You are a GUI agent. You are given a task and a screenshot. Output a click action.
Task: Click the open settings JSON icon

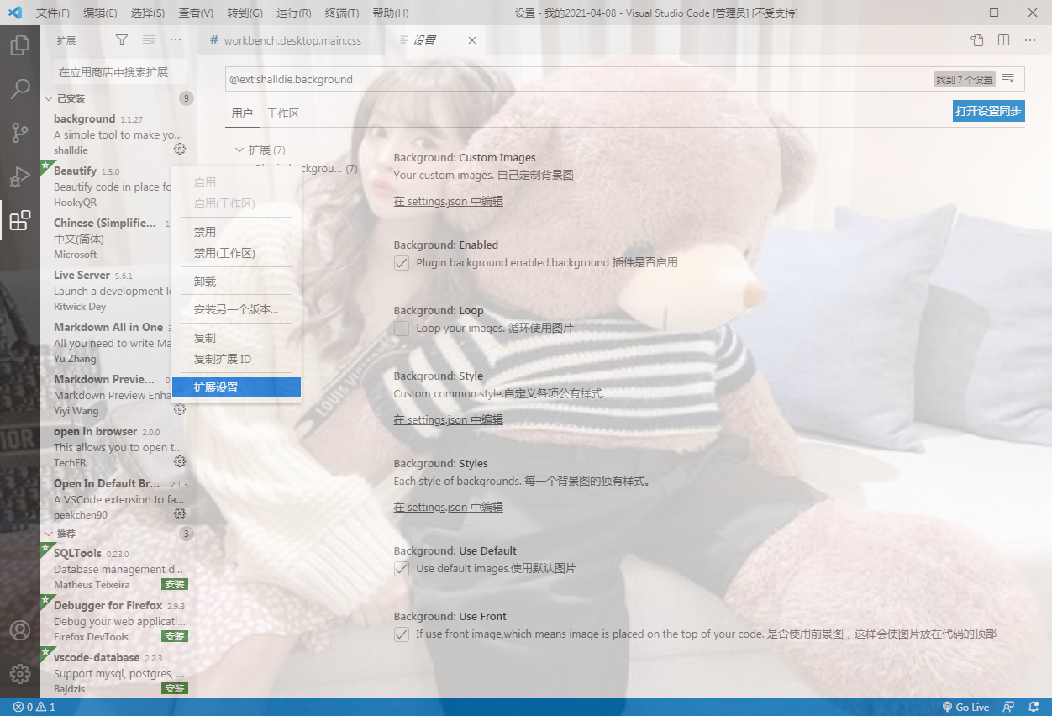click(x=976, y=40)
